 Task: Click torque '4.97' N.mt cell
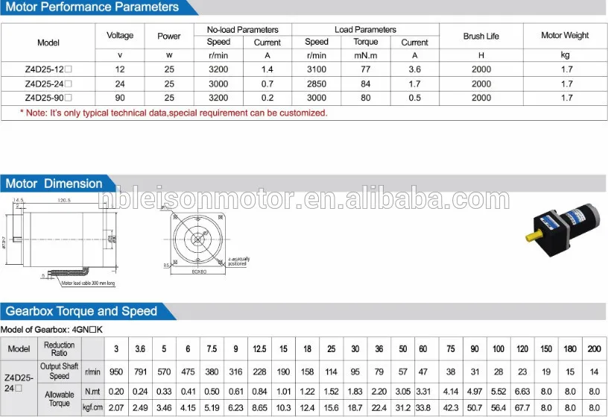point(475,392)
